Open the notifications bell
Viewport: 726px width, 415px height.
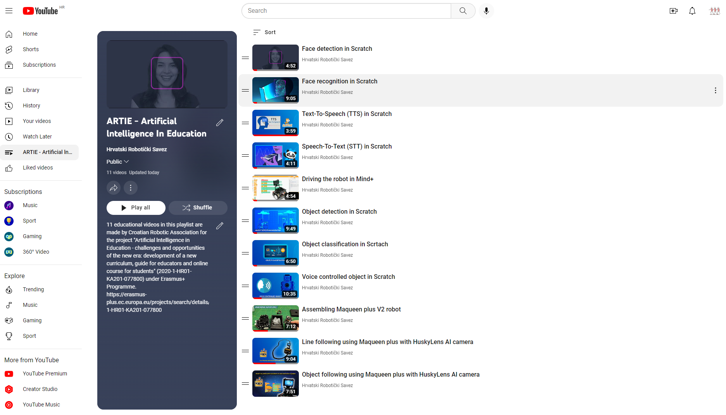pyautogui.click(x=692, y=11)
